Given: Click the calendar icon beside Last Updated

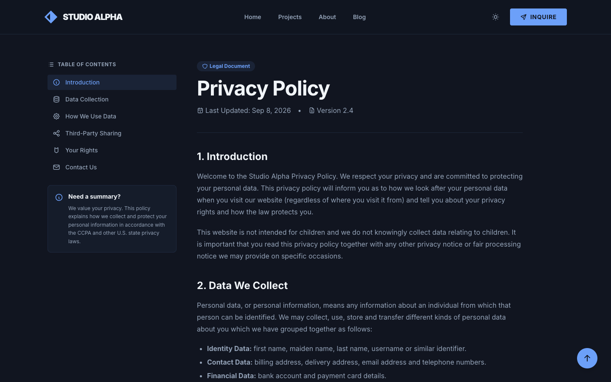Looking at the screenshot, I should (x=200, y=110).
